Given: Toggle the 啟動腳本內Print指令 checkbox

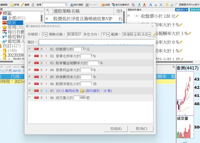Looking at the screenshot, I should coord(177,5).
